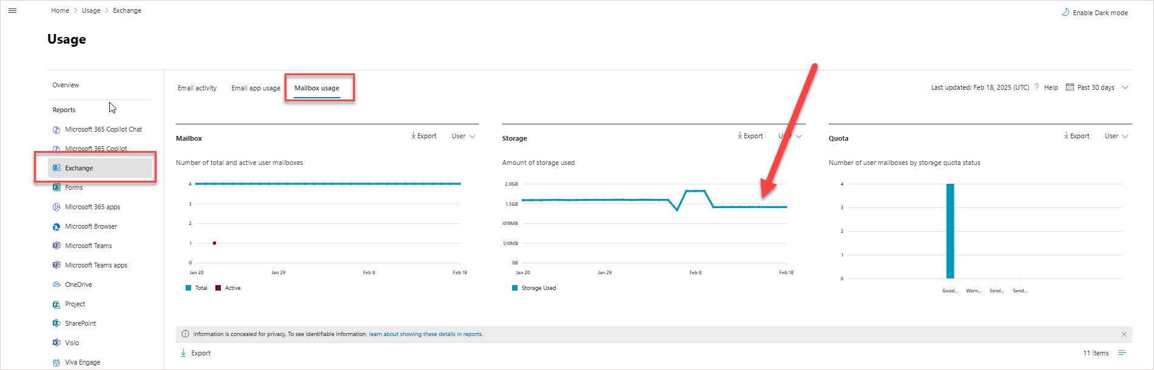This screenshot has width=1154, height=370.
Task: Click the Help question mark icon
Action: [1037, 87]
